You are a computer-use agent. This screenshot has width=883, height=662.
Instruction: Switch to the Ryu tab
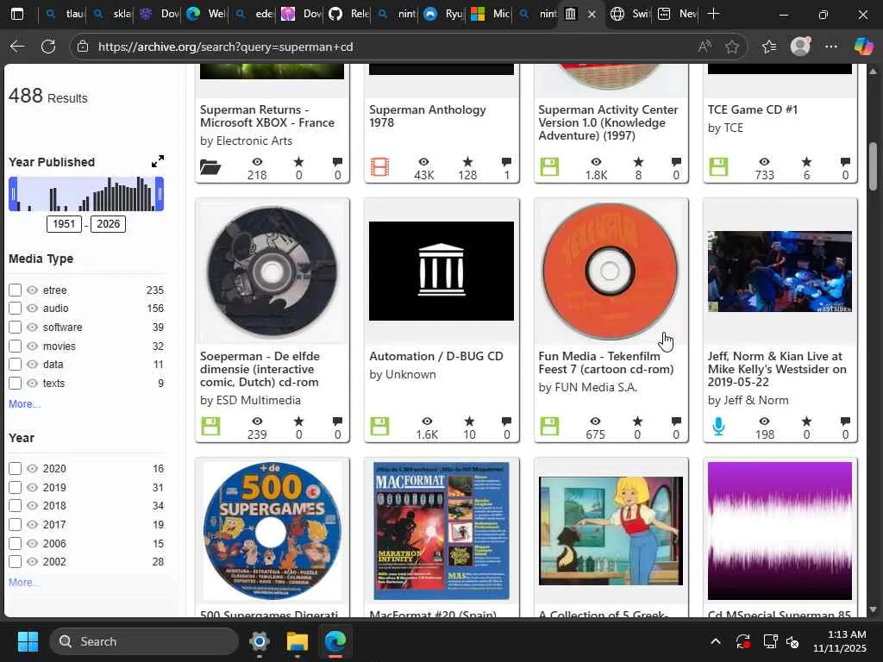(442, 14)
